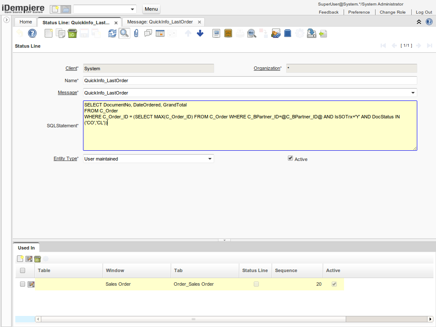The height and width of the screenshot is (327, 436).
Task: Click the Help icon in the toolbar
Action: coord(32,33)
